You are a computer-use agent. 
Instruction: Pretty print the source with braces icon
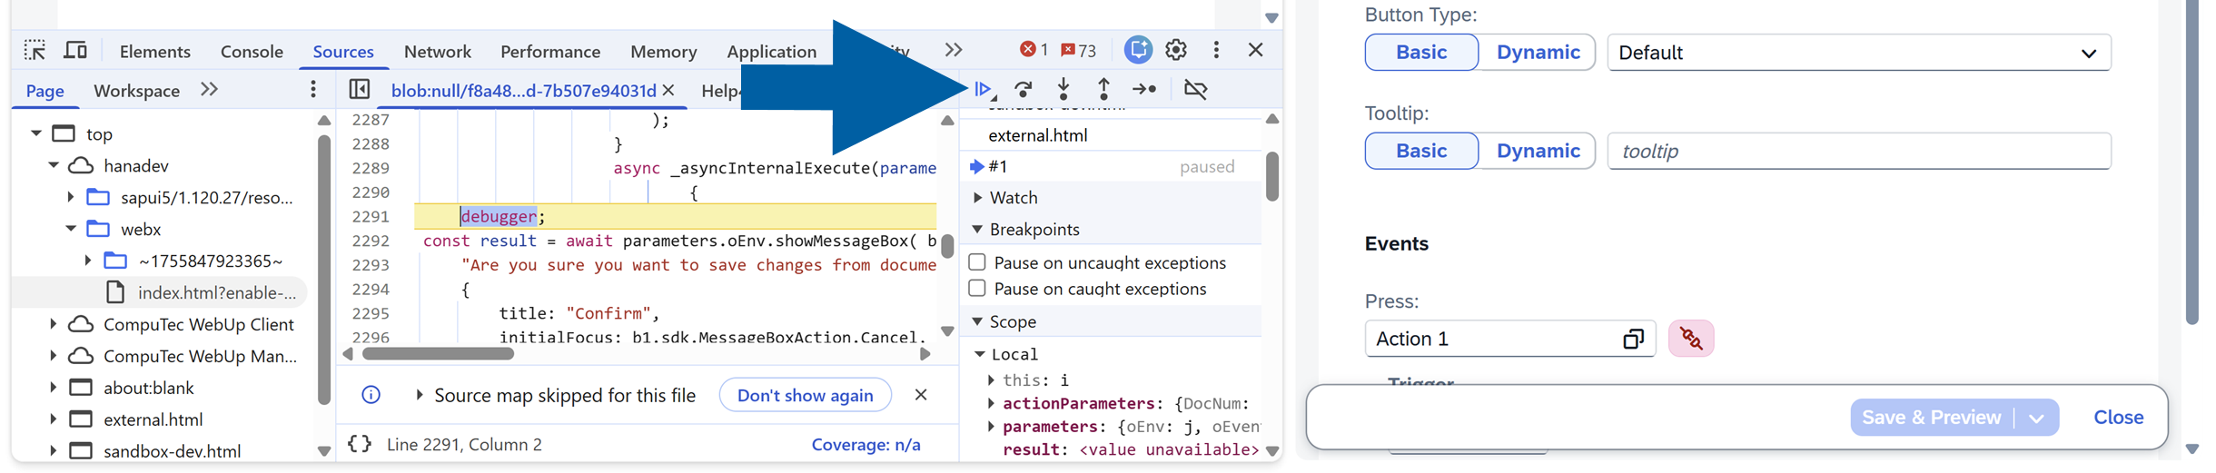[360, 444]
